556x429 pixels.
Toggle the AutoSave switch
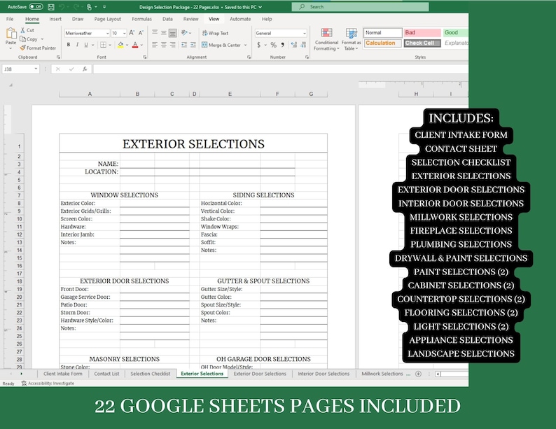coord(36,7)
